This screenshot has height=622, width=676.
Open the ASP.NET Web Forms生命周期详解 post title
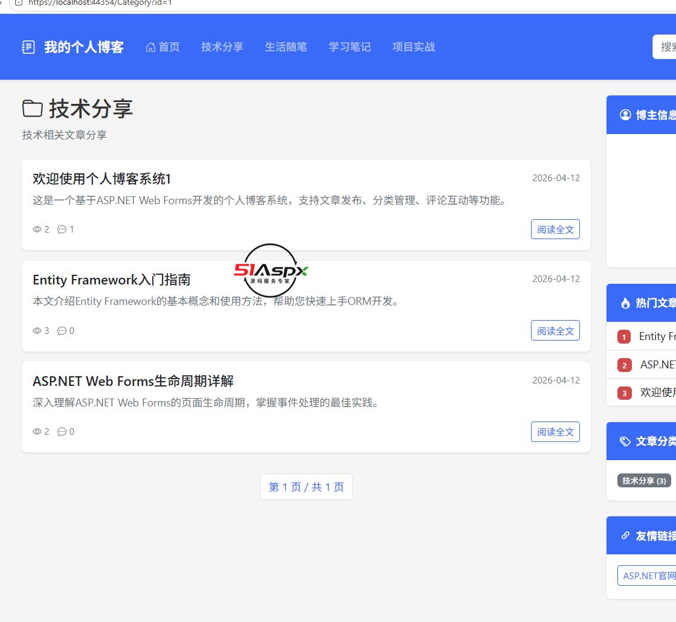click(134, 381)
